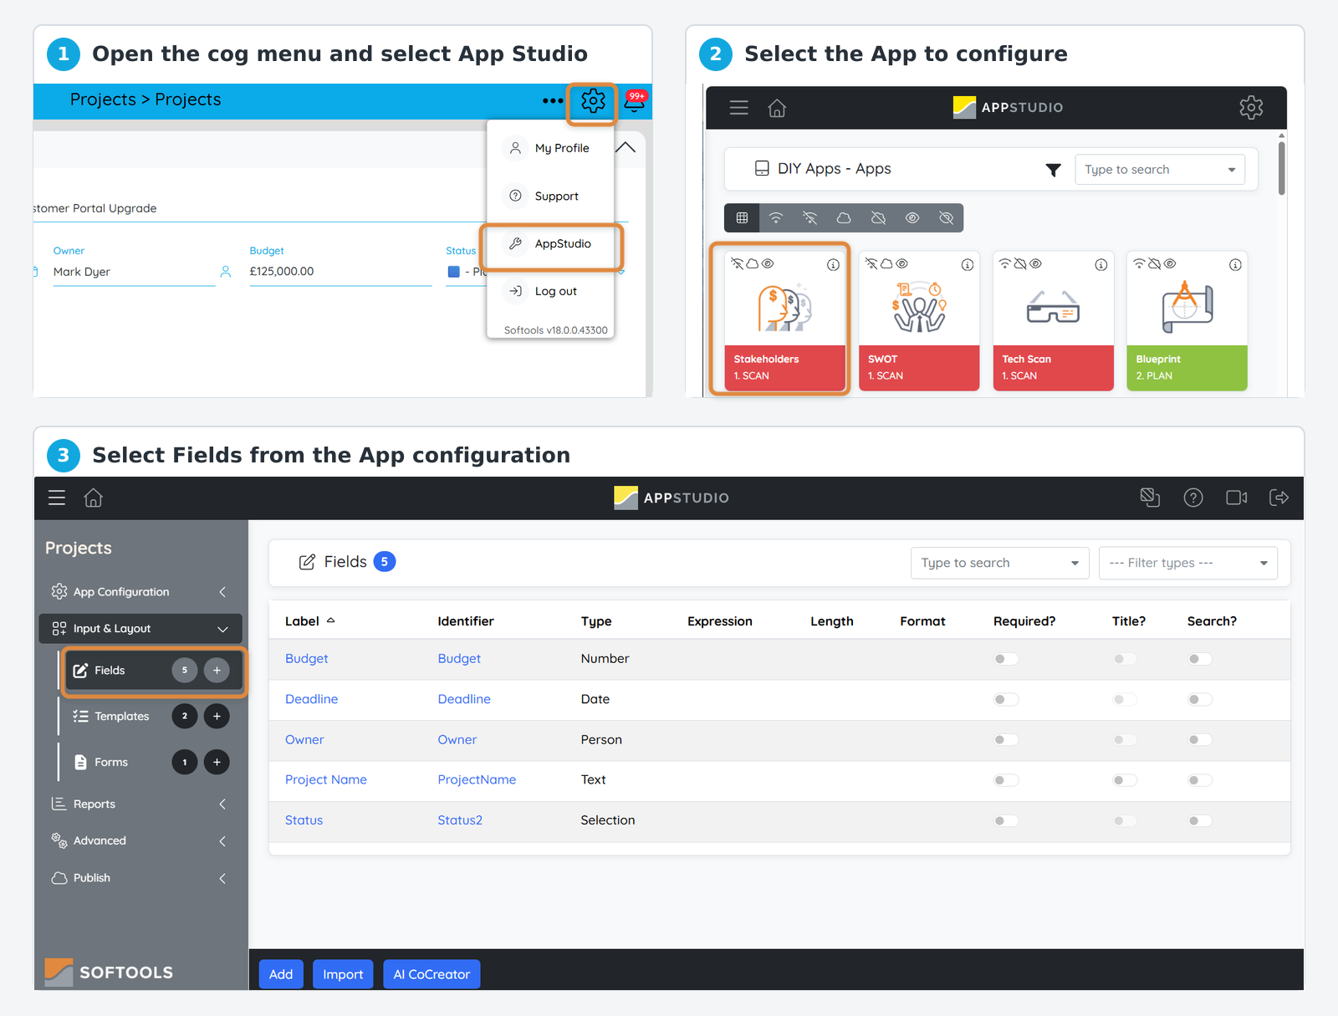Screen dimensions: 1338x1016
Task: Choose Log out from the cog menu
Action: pos(550,291)
